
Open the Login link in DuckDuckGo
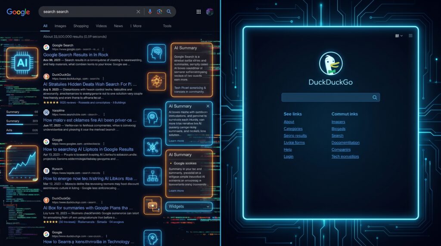point(288,157)
